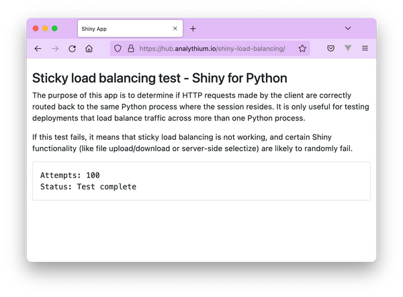
Task: Click the green maximize window button
Action: [x=54, y=28]
